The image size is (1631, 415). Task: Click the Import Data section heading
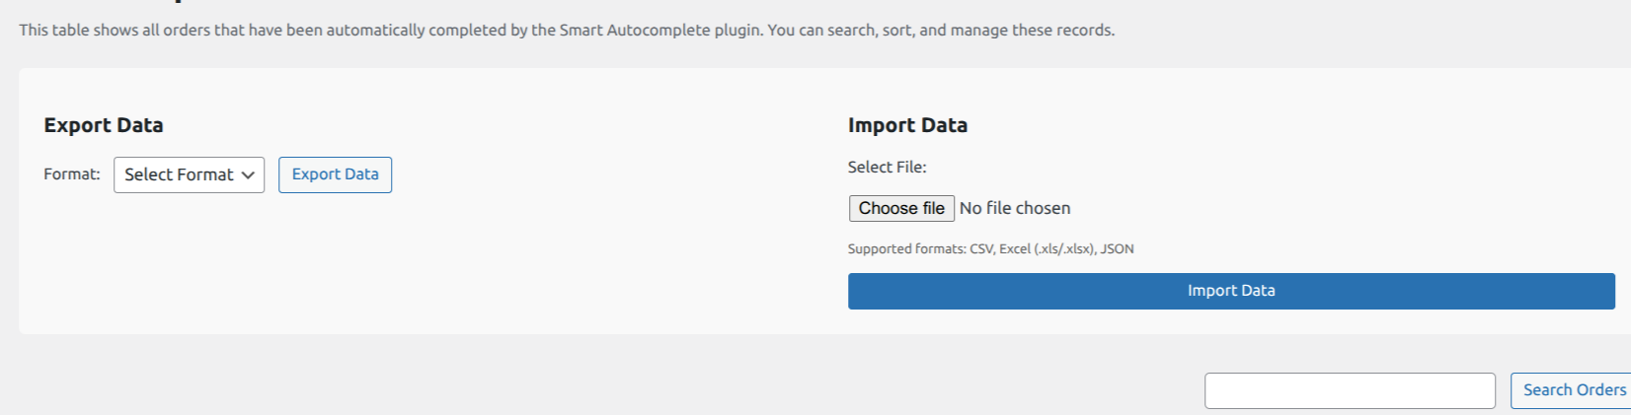pos(907,125)
